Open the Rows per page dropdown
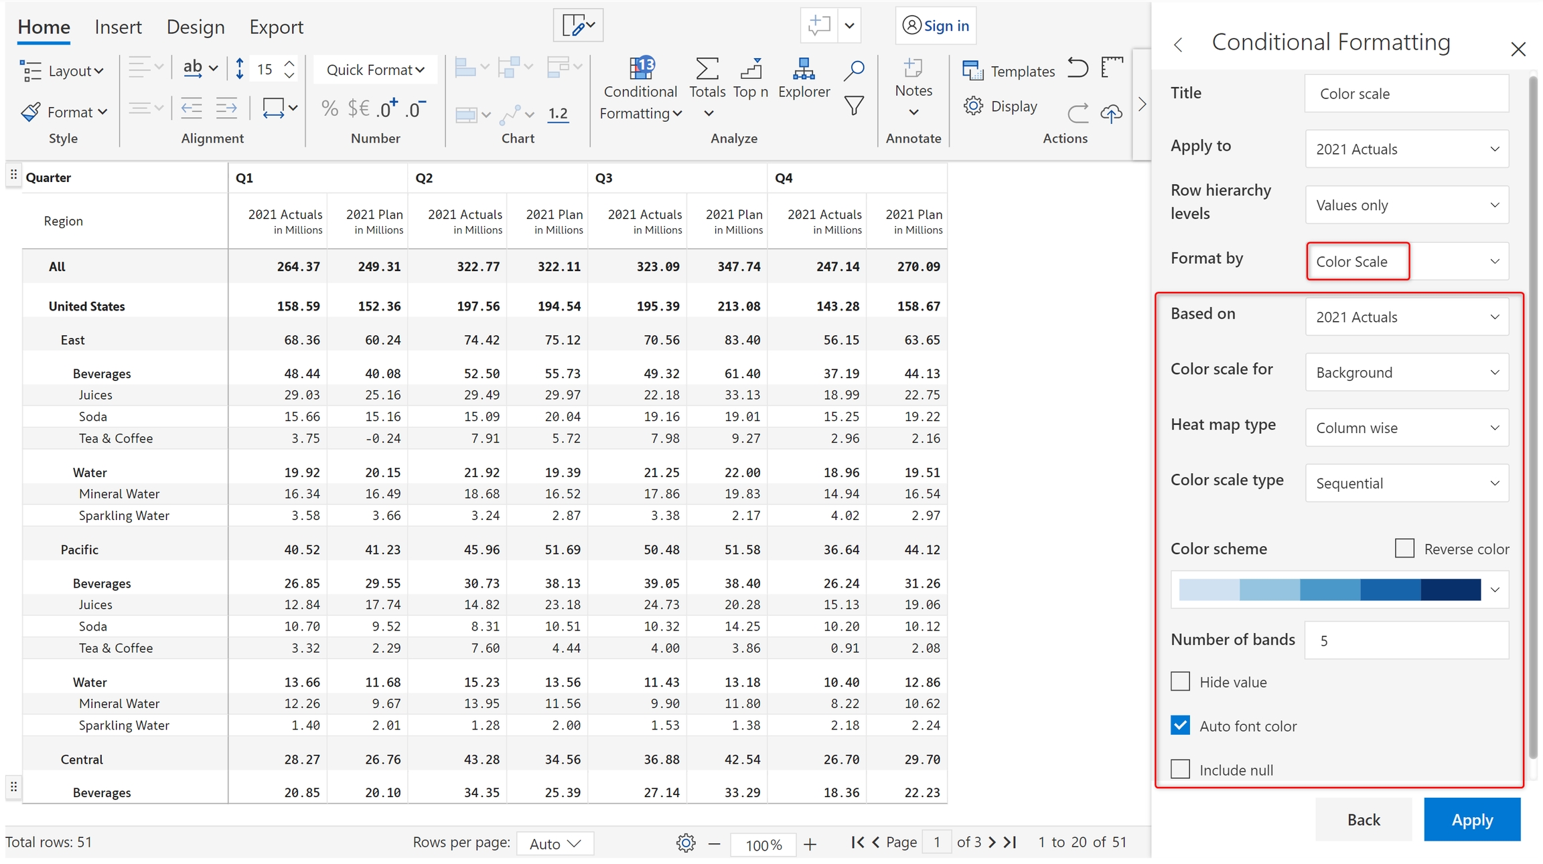 click(x=555, y=843)
